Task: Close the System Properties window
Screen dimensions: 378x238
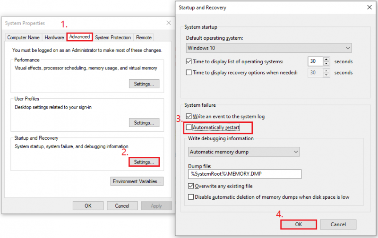Action: pyautogui.click(x=169, y=23)
